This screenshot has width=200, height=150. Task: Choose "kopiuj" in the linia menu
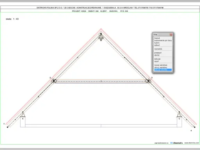click(157, 38)
